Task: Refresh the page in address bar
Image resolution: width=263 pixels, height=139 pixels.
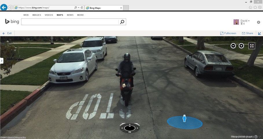Action: pos(82,8)
